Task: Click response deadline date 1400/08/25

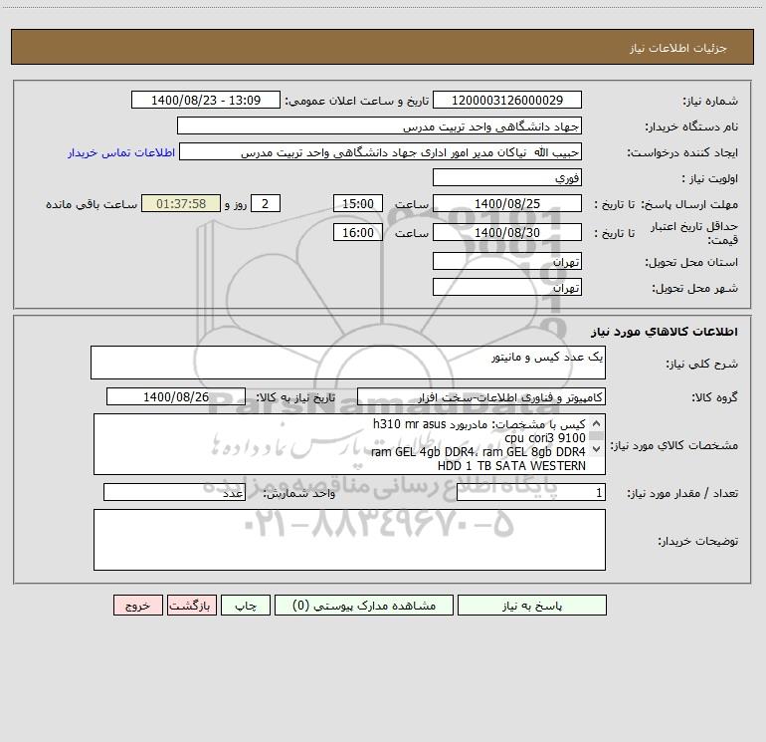Action: [507, 203]
